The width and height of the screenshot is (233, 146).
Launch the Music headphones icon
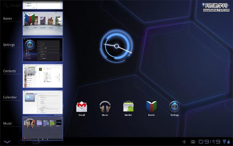click(105, 107)
